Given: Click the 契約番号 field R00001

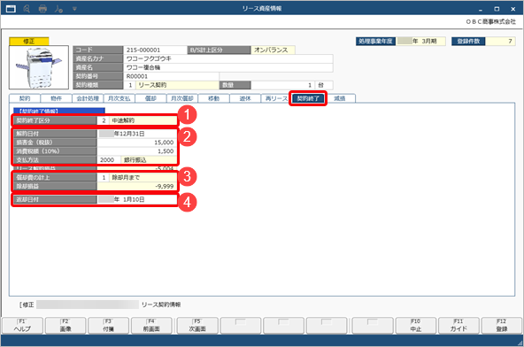Looking at the screenshot, I should point(171,76).
